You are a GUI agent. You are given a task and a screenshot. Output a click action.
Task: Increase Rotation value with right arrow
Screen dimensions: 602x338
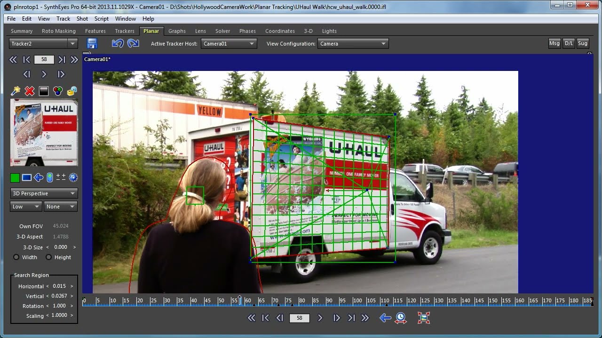(71, 306)
